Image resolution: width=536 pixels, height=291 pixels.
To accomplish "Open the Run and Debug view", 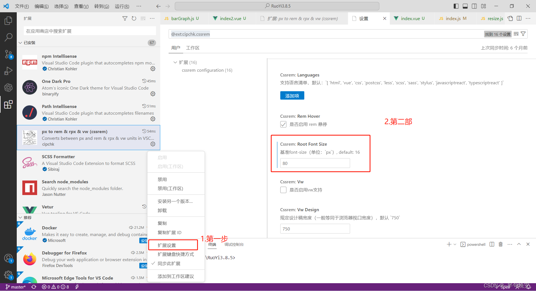I will [x=8, y=71].
